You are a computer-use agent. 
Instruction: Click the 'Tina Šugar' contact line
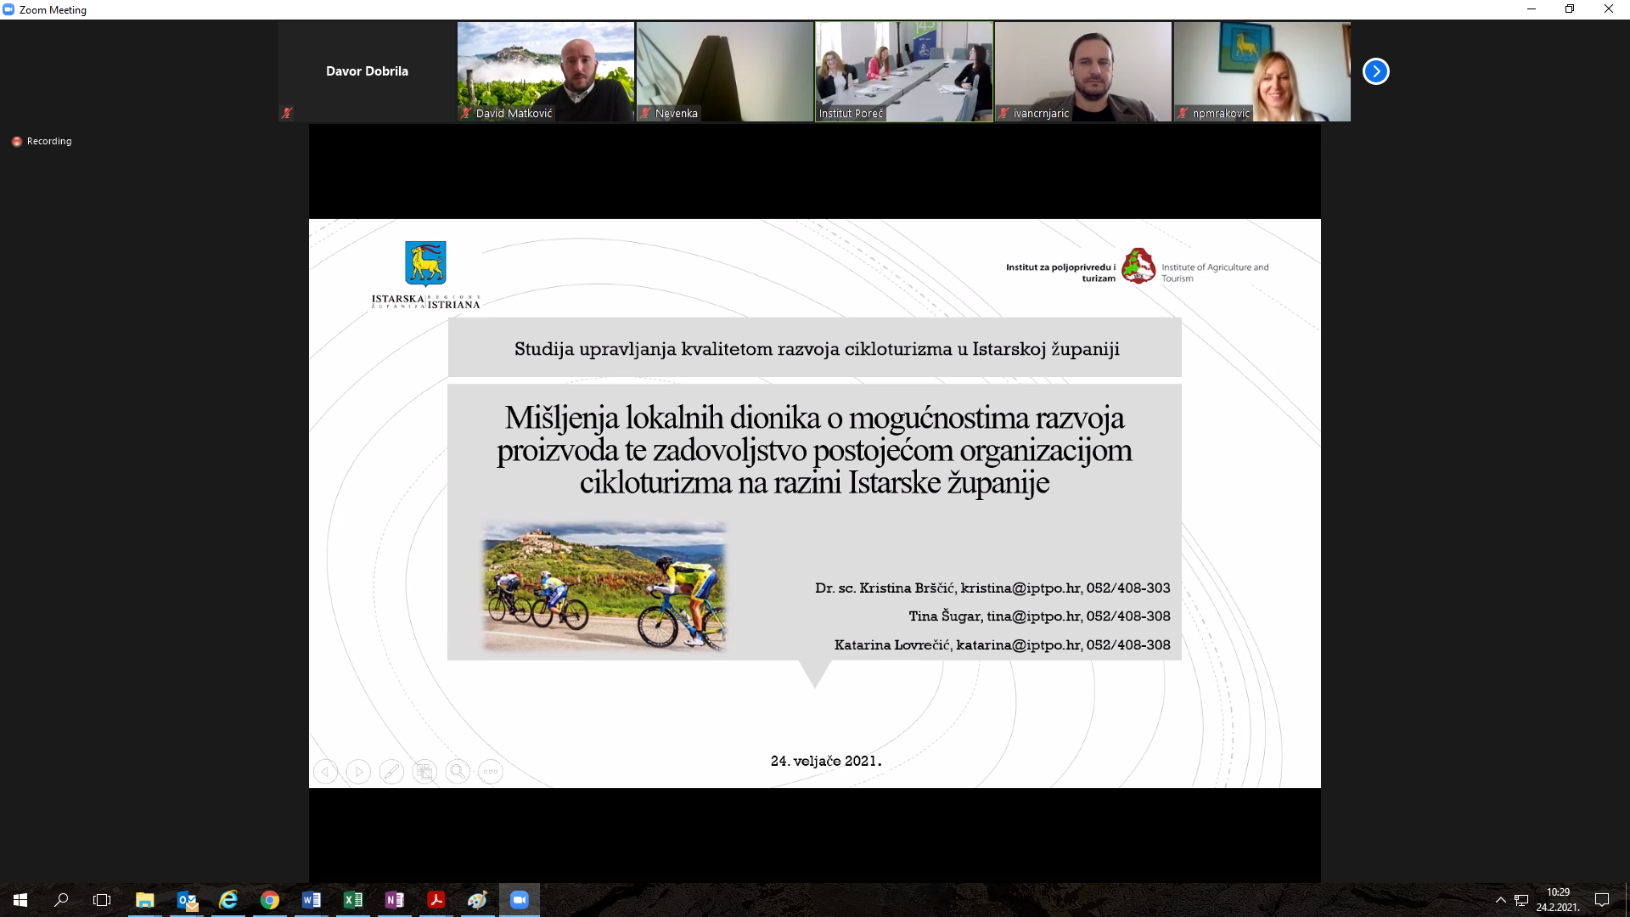(x=1039, y=616)
